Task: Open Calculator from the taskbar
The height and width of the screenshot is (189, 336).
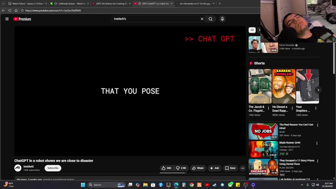Action: 184,185
